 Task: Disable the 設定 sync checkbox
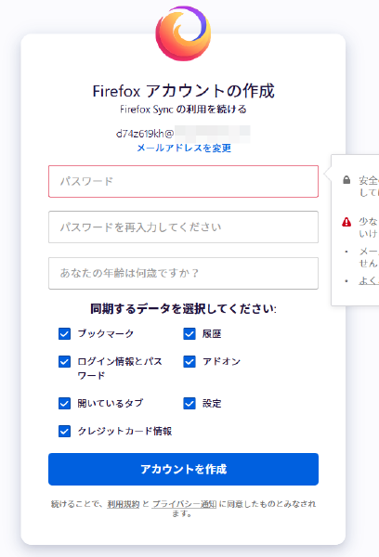[x=189, y=403]
